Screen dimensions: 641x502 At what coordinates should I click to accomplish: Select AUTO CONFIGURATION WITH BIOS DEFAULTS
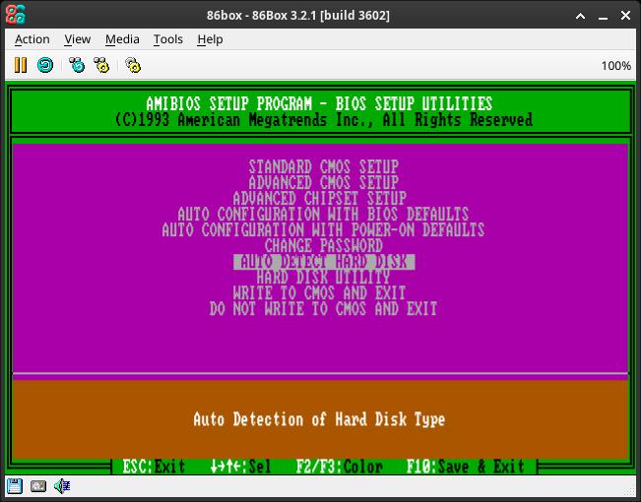coord(323,215)
